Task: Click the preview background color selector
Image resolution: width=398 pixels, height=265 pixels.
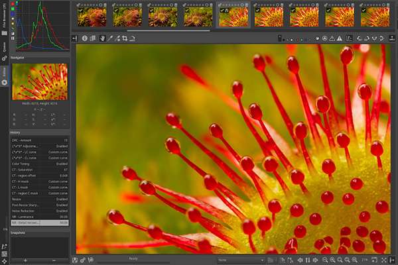Action: (x=280, y=38)
